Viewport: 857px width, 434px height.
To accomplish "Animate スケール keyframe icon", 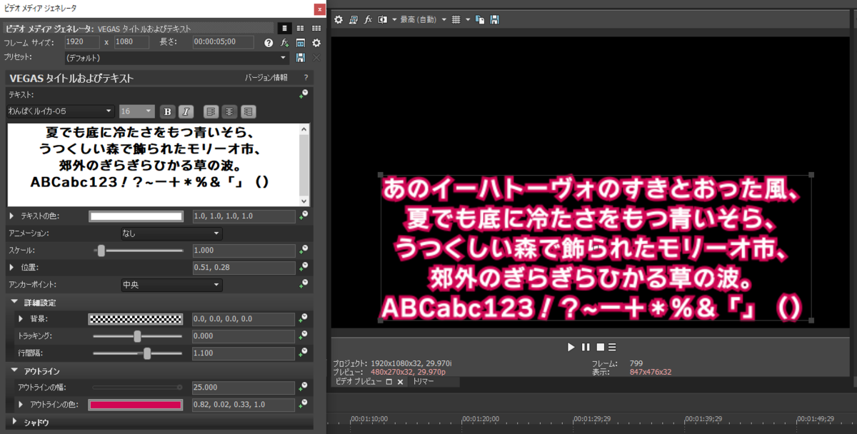I will 303,250.
